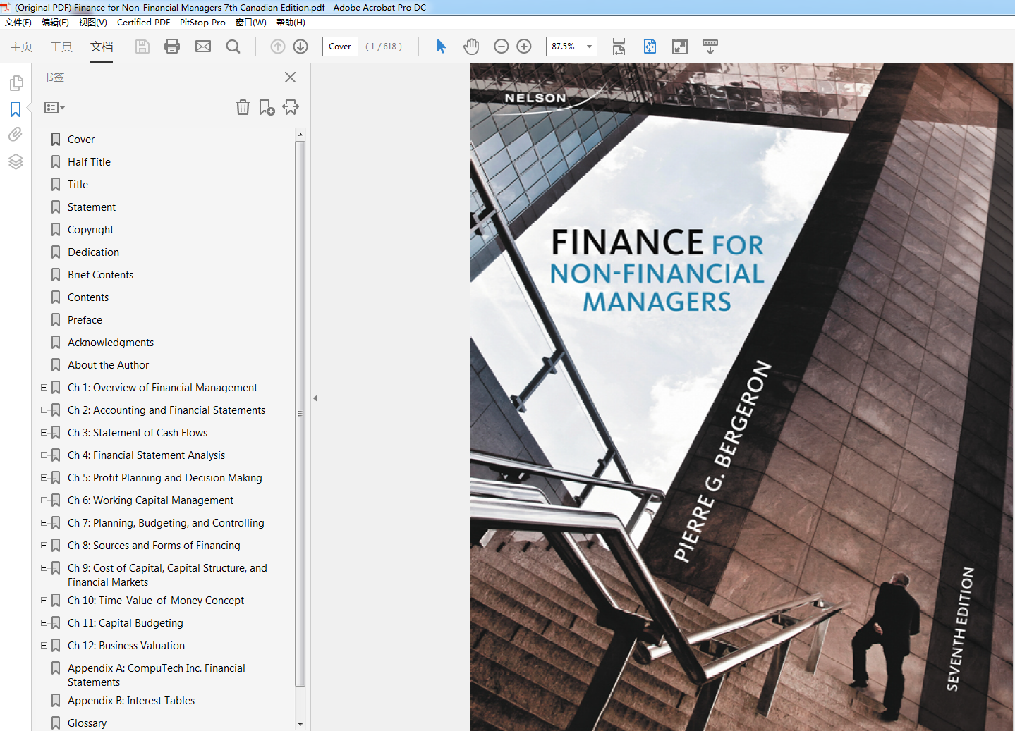Image resolution: width=1015 pixels, height=731 pixels.
Task: Click the Read mode toolbar icon
Action: pyautogui.click(x=710, y=47)
